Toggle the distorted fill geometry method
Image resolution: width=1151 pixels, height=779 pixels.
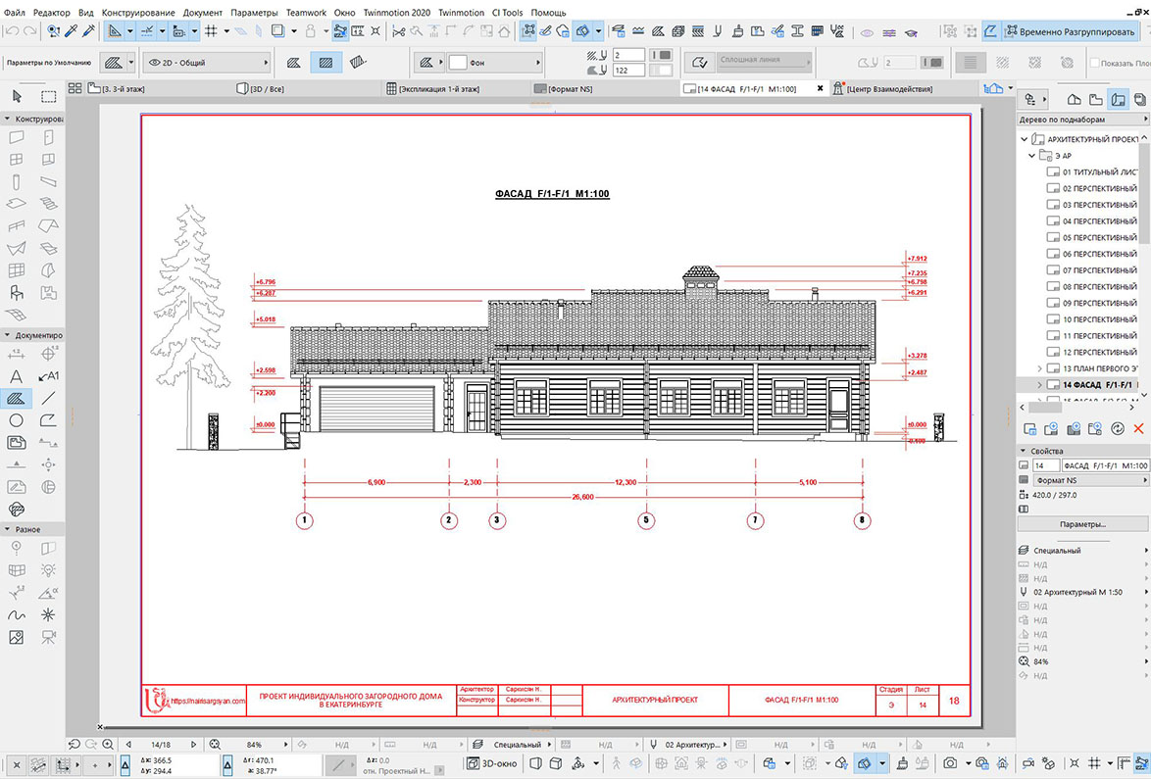tap(358, 63)
